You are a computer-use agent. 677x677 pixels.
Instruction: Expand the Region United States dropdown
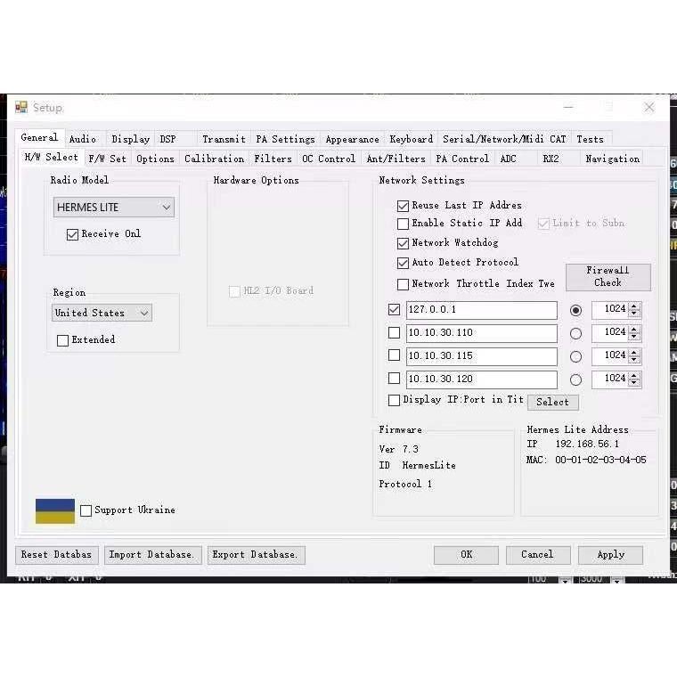(102, 313)
